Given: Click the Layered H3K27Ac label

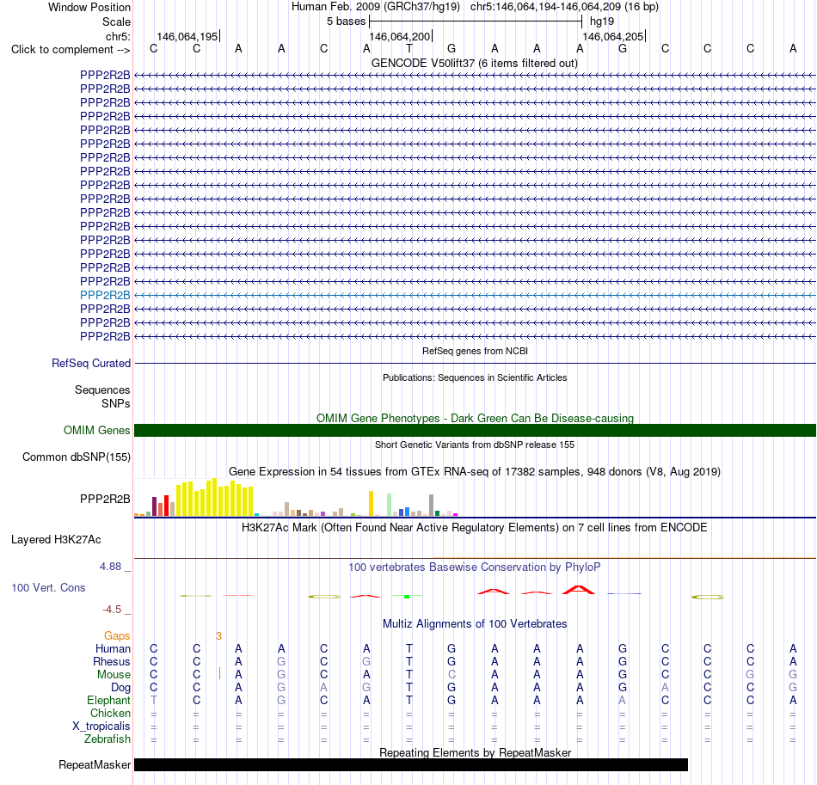Looking at the screenshot, I should click(56, 540).
